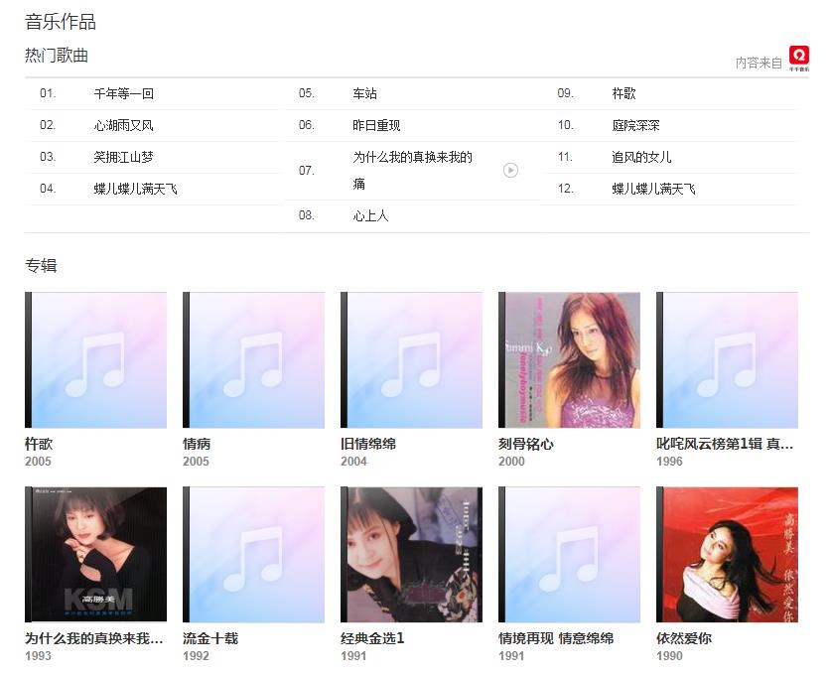Play the song 为什么我的真换来我的痛
The height and width of the screenshot is (676, 830).
tap(510, 171)
